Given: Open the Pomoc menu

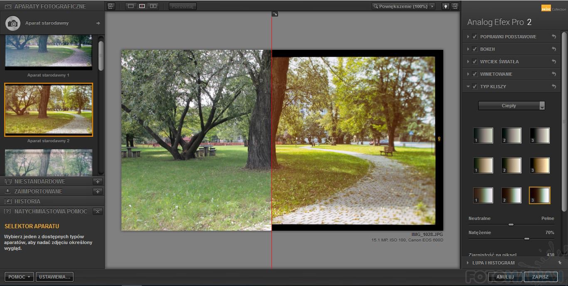Looking at the screenshot, I should click(19, 277).
